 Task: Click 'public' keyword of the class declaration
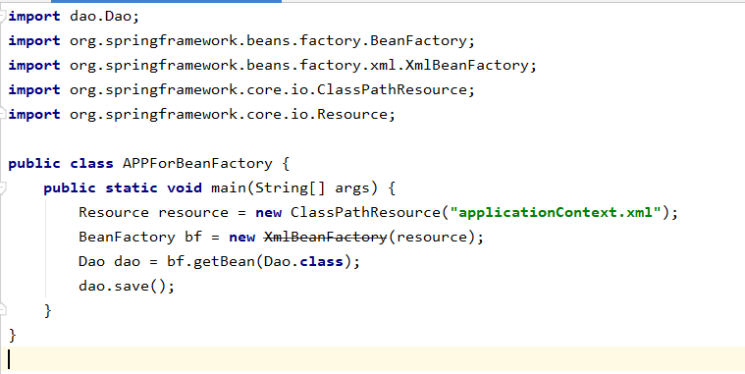click(x=34, y=164)
